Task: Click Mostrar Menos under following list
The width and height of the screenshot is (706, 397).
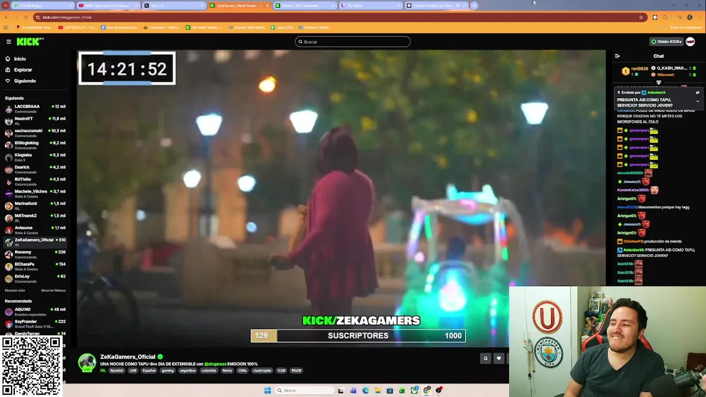Action: point(54,291)
